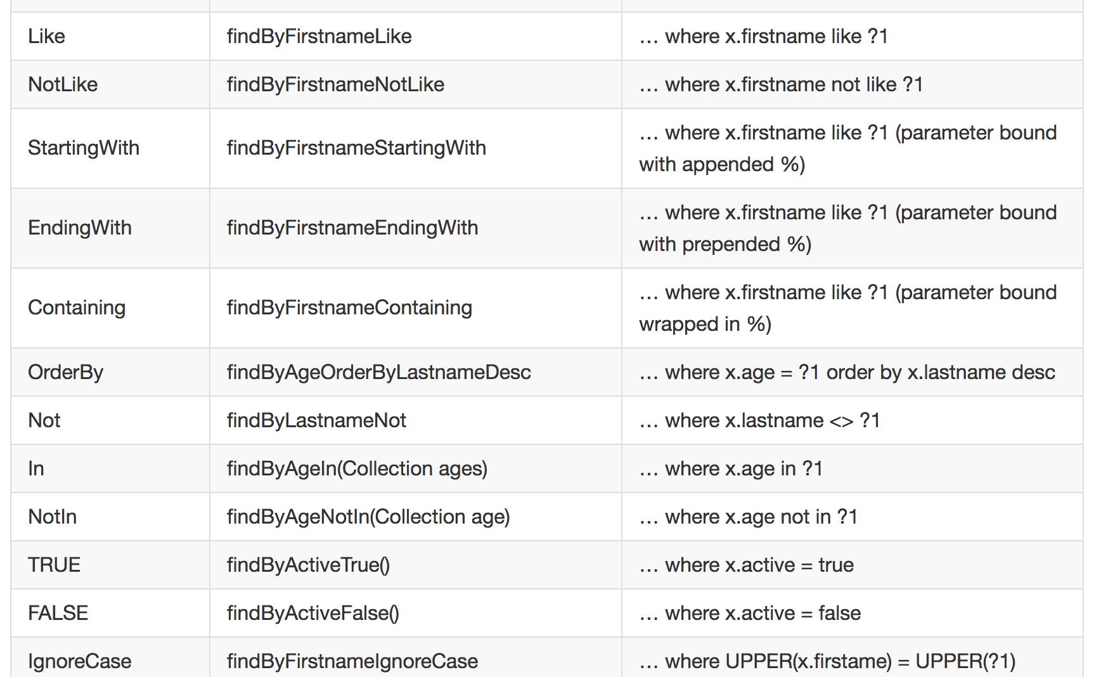Select the 'EndingWith' keyword cell
The height and width of the screenshot is (677, 1094).
80,228
